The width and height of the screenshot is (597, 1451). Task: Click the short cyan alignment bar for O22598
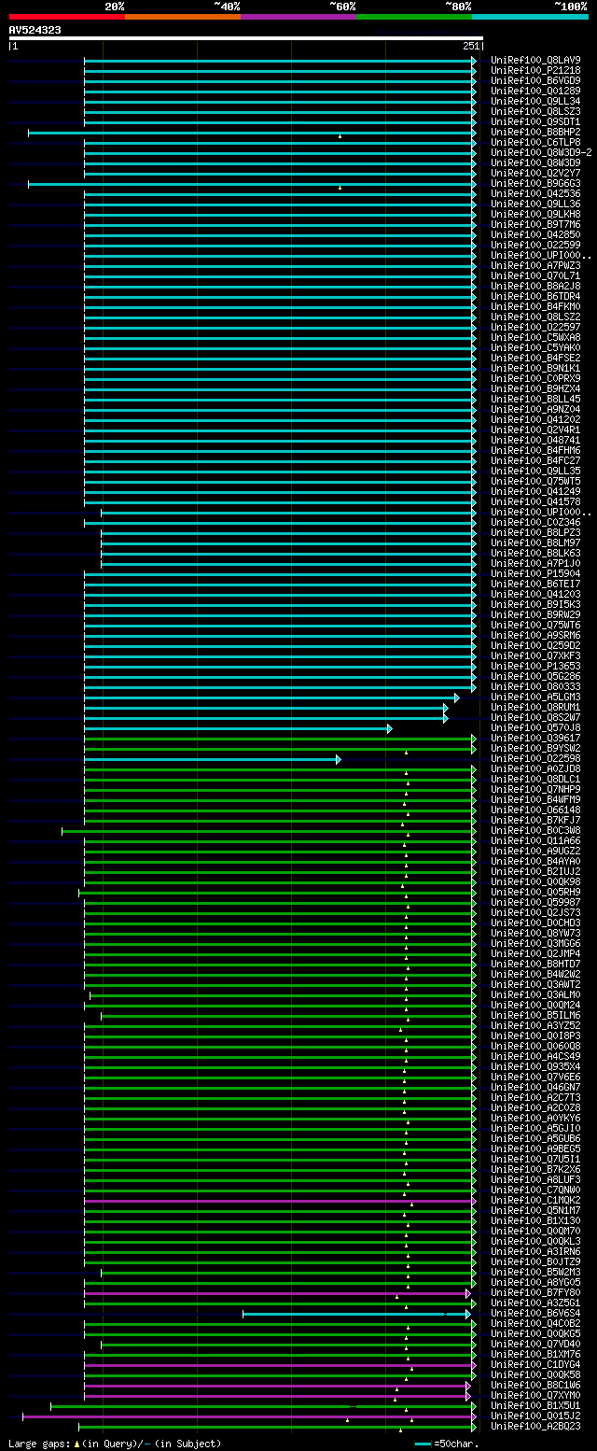point(212,759)
